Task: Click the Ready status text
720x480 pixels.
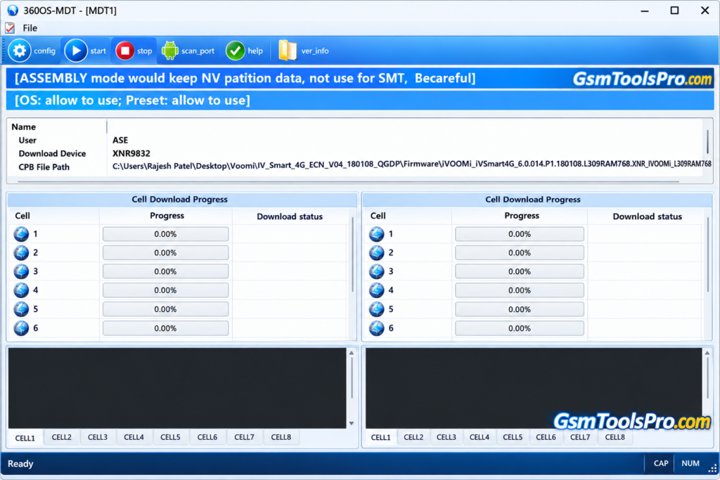Action: [x=20, y=463]
